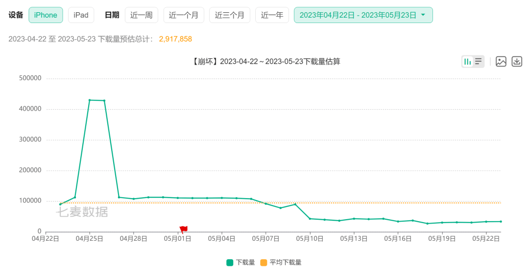This screenshot has width=529, height=274.
Task: Select 近一个月 date range
Action: tap(184, 15)
